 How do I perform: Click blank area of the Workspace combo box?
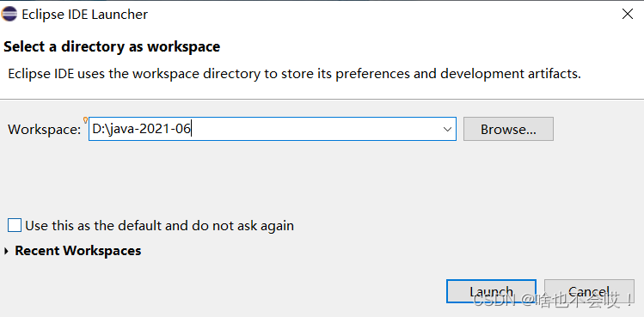click(316, 129)
